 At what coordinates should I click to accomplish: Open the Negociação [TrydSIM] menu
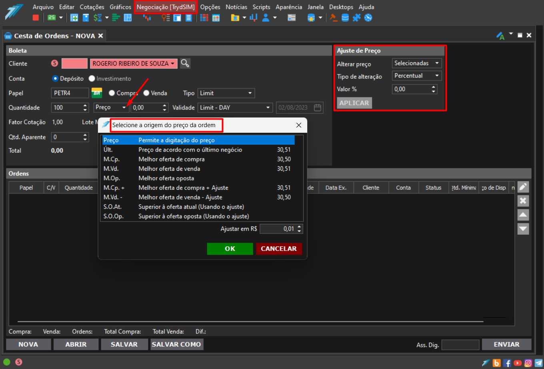[166, 7]
